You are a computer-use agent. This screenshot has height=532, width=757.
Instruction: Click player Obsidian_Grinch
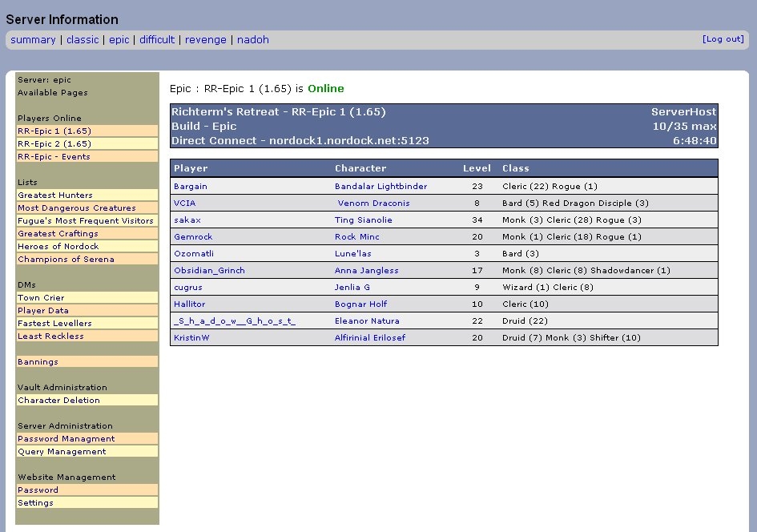[209, 271]
